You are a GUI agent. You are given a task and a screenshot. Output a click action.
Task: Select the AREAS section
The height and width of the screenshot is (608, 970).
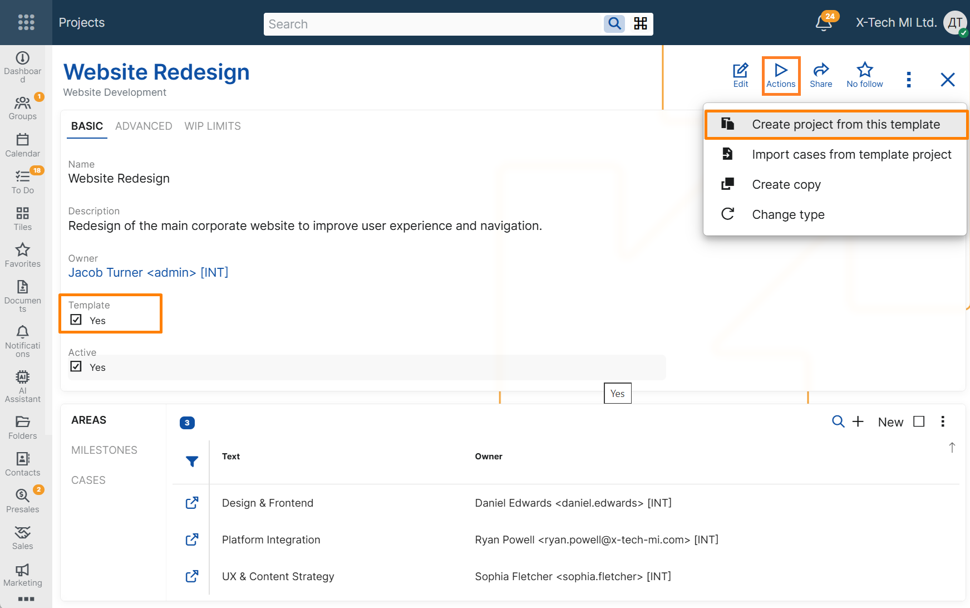[x=89, y=420]
